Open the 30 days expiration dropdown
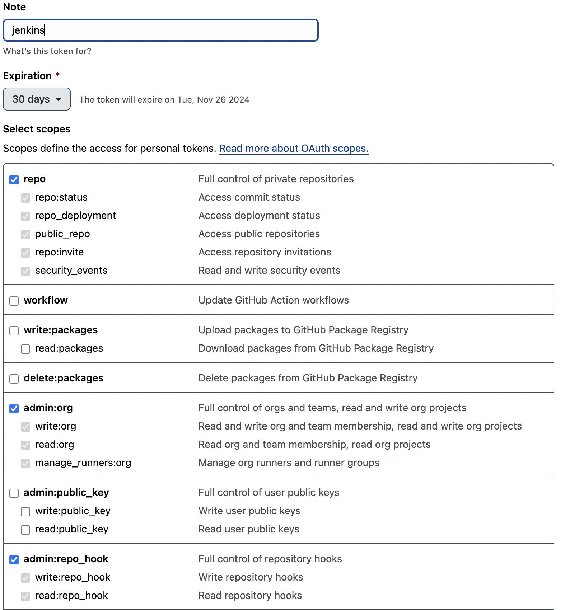The image size is (565, 610). [36, 99]
